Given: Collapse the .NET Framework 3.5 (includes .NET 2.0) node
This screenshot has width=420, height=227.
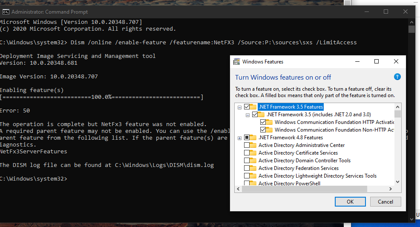Looking at the screenshot, I should click(248, 115).
